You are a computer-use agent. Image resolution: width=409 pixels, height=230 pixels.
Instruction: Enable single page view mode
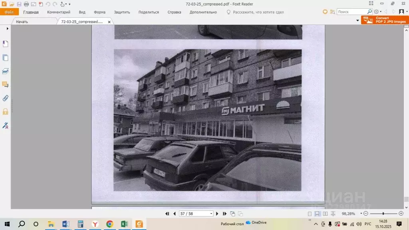(x=310, y=213)
